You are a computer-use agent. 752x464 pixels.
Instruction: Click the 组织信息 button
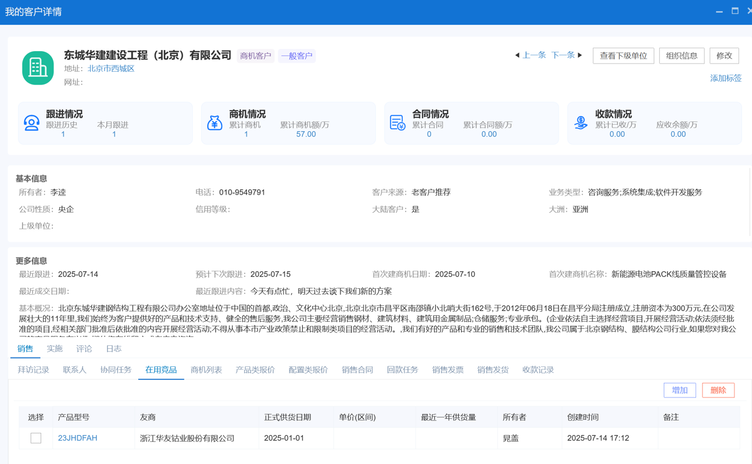coord(681,55)
